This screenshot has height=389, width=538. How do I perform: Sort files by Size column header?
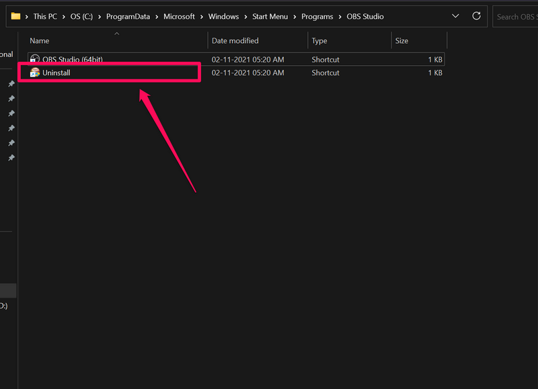pyautogui.click(x=401, y=41)
